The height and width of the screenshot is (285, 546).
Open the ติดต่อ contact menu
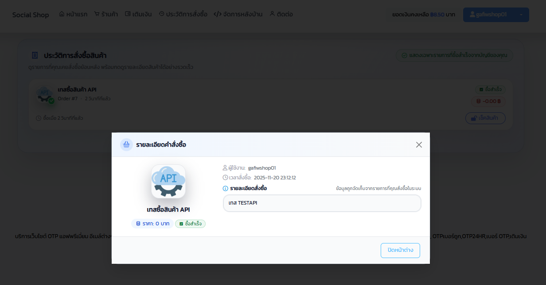[x=281, y=14]
